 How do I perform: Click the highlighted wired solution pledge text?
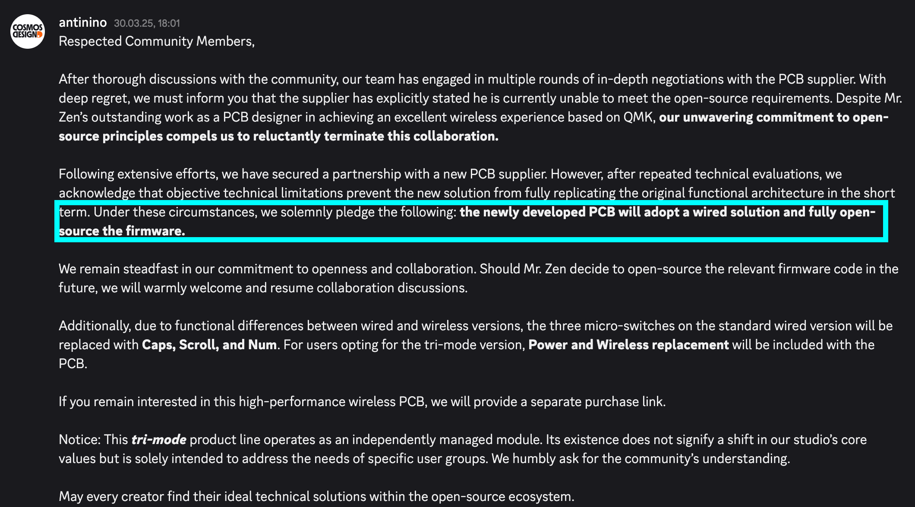pos(471,221)
